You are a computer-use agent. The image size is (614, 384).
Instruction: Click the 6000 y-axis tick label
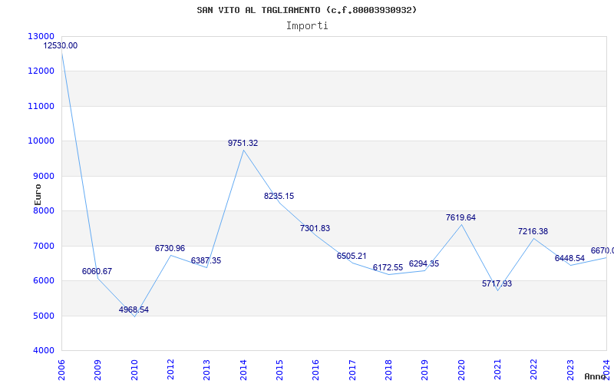pos(43,280)
